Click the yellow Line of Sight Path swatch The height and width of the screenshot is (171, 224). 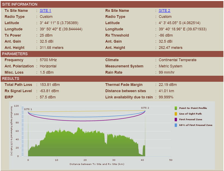(x=176, y=114)
